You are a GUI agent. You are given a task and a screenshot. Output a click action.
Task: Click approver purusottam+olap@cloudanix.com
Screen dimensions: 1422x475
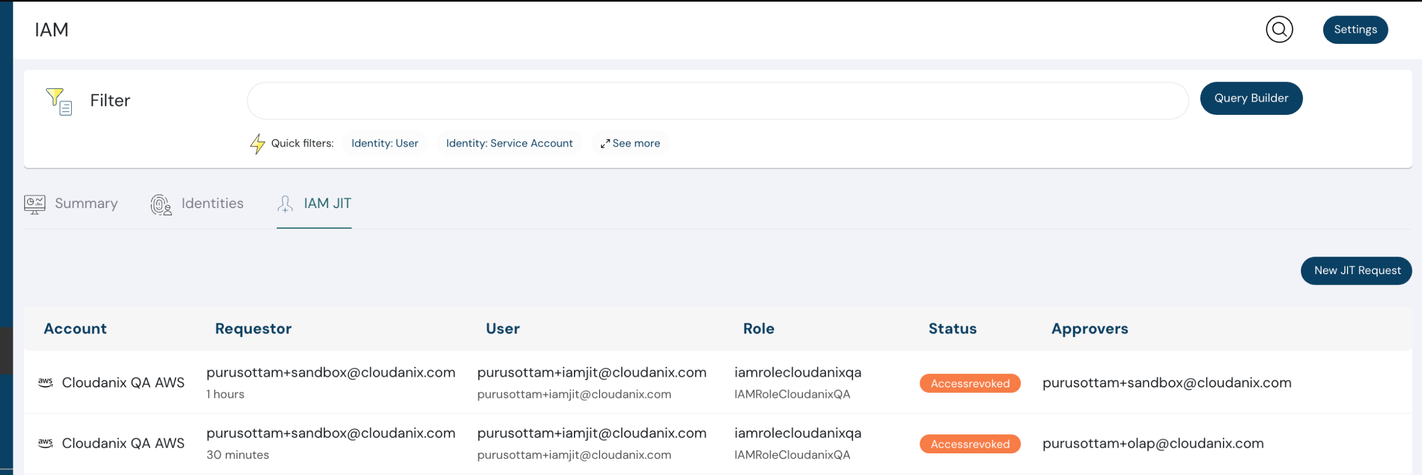(x=1152, y=443)
